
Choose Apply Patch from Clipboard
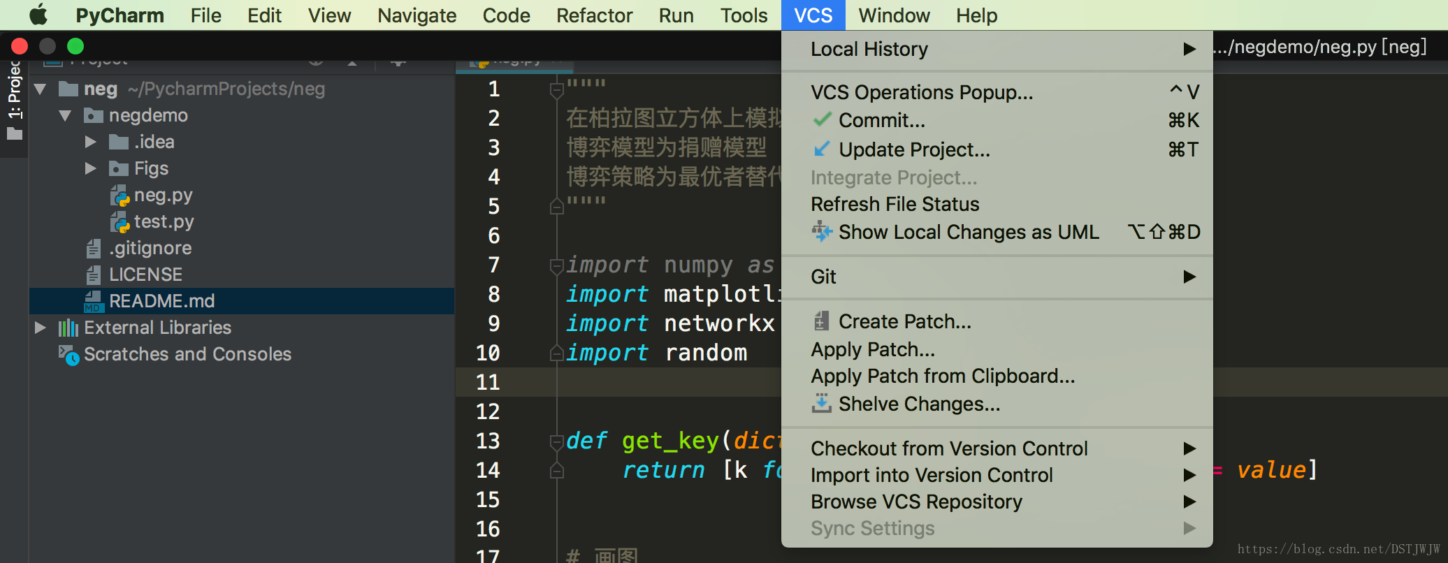coord(997,376)
